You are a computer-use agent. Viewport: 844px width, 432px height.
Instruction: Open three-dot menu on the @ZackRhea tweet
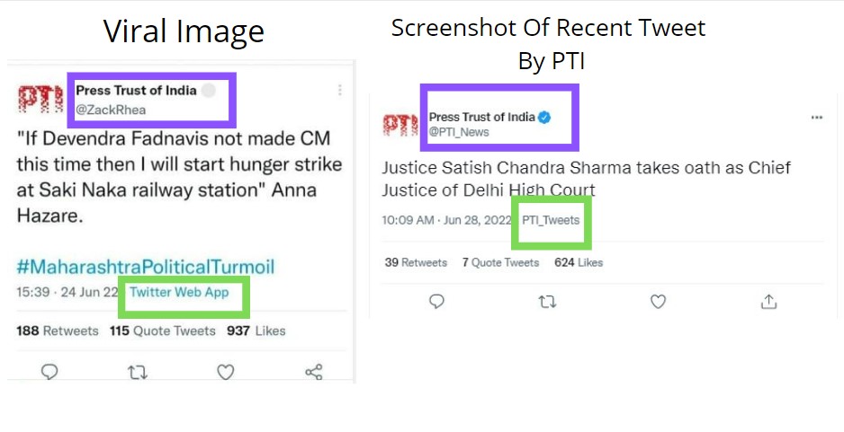(x=339, y=90)
